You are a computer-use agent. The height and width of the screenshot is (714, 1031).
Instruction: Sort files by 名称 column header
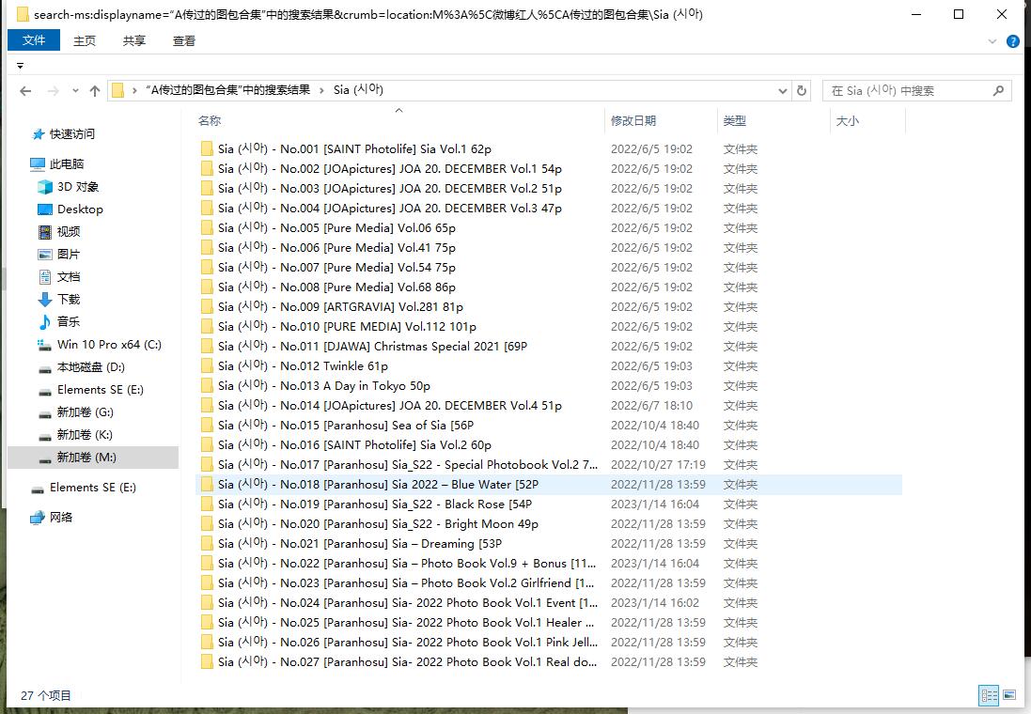[x=210, y=121]
